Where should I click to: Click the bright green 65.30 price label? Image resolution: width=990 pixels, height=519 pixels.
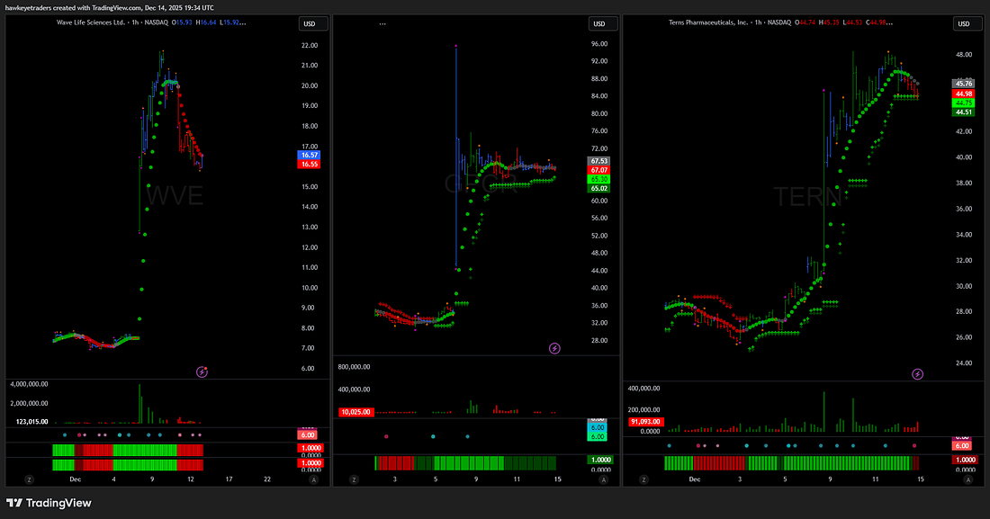[599, 179]
